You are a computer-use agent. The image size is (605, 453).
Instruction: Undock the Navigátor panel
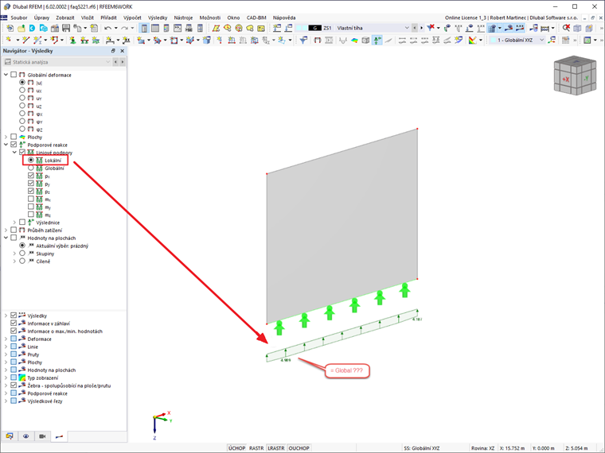(x=113, y=51)
